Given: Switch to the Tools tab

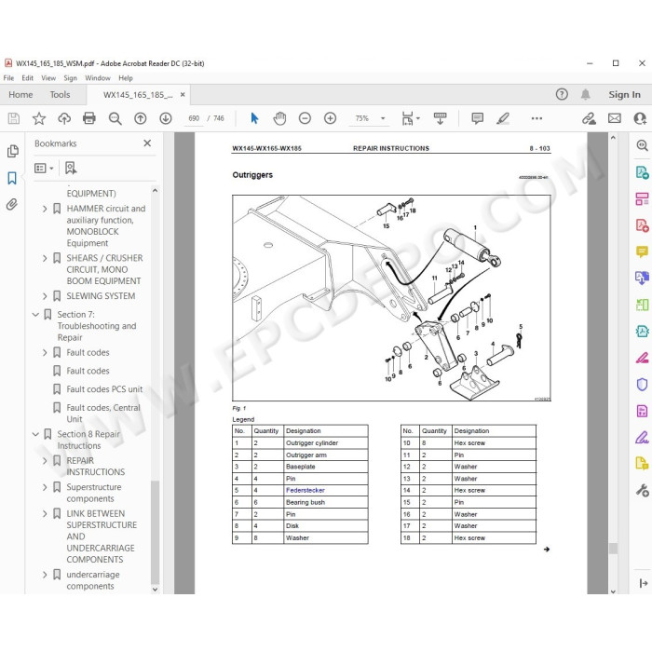Looking at the screenshot, I should click(x=60, y=95).
